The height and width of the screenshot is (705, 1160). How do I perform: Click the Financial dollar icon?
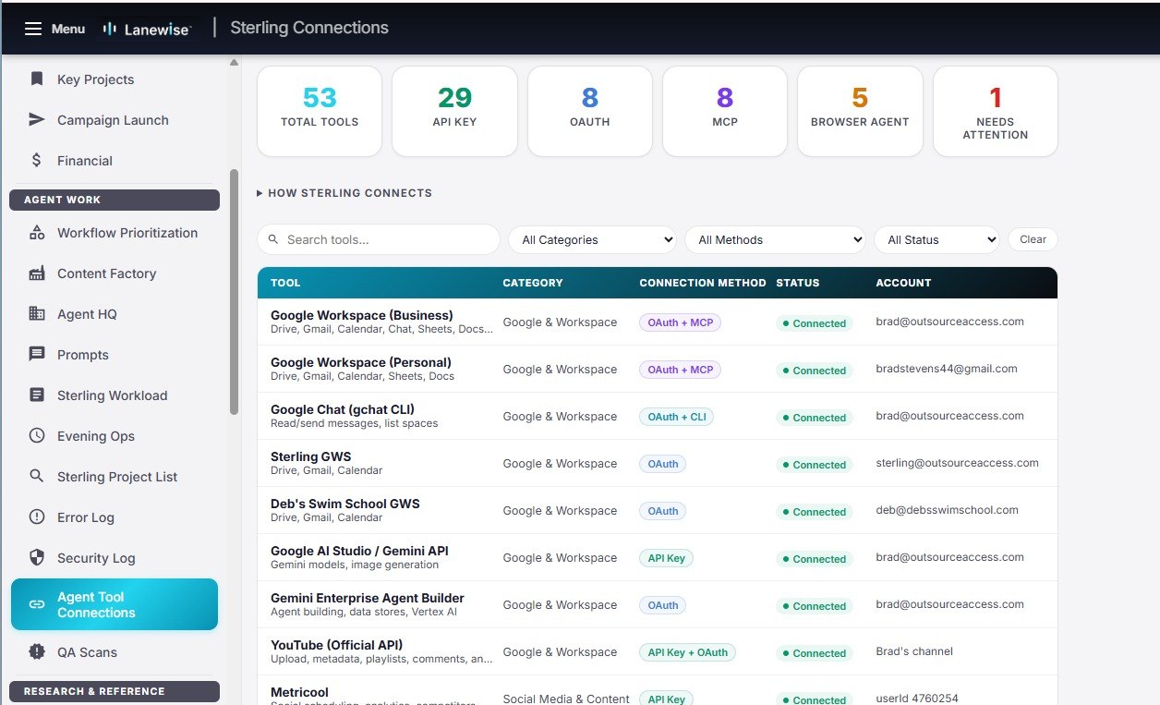point(37,161)
